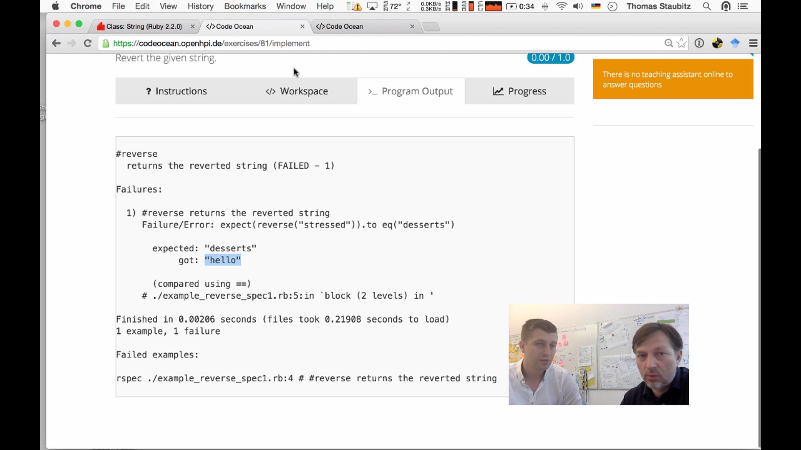Open the History menu
This screenshot has height=450, width=801.
[200, 6]
